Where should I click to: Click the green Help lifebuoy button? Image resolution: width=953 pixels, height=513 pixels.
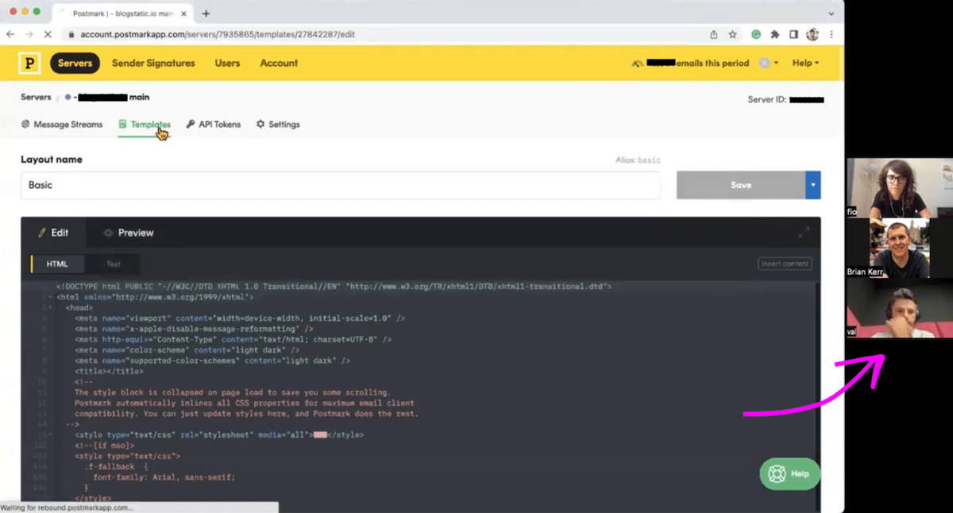point(790,474)
